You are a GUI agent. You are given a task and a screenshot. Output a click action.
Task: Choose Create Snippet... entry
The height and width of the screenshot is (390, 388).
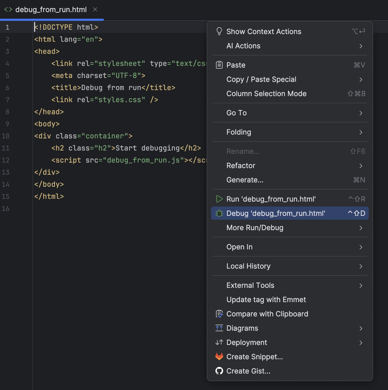(x=290, y=357)
